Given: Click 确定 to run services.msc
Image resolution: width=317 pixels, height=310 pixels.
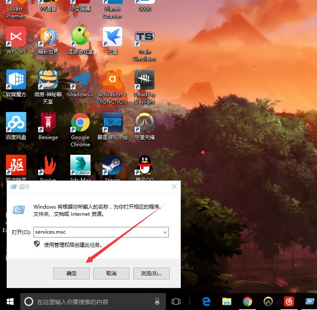Looking at the screenshot, I should pyautogui.click(x=72, y=274).
